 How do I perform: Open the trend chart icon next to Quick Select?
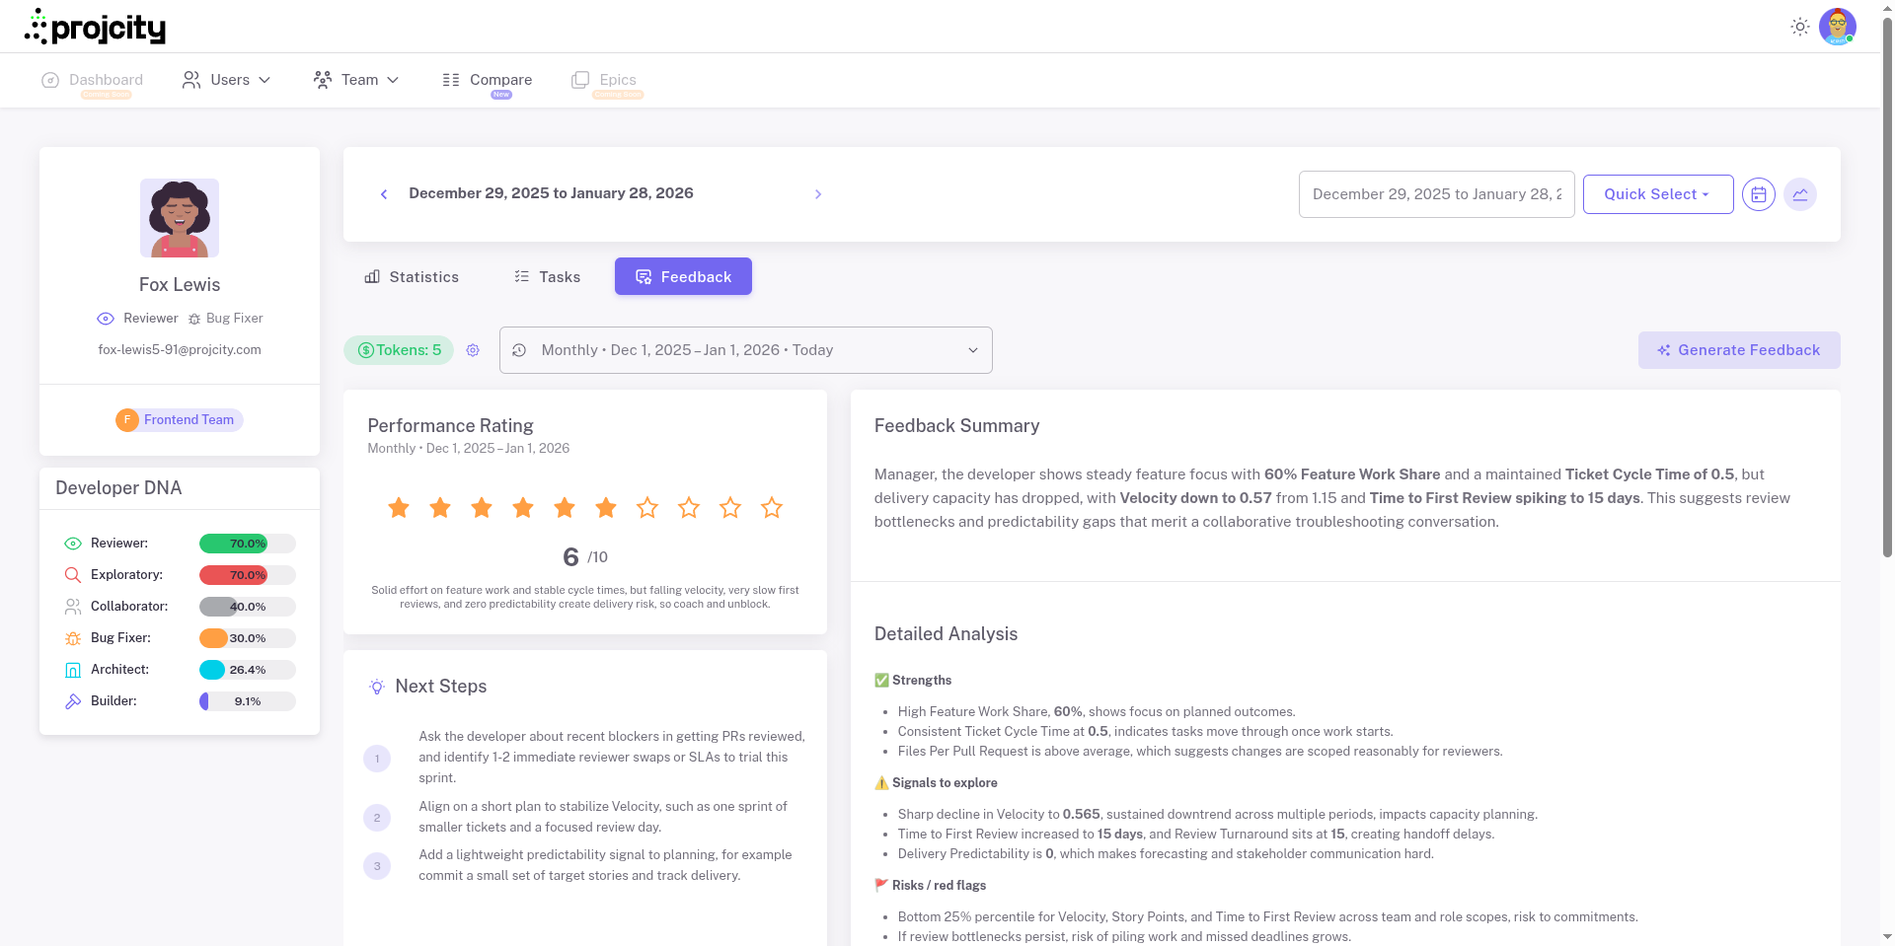click(x=1801, y=194)
